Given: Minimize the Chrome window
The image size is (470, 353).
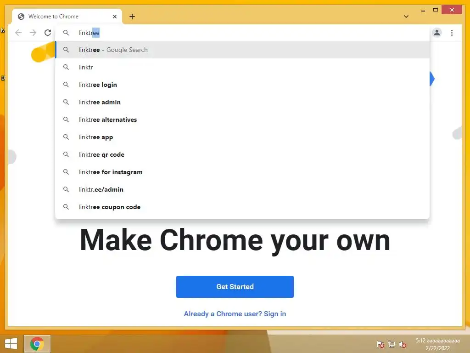Looking at the screenshot, I should (423, 10).
